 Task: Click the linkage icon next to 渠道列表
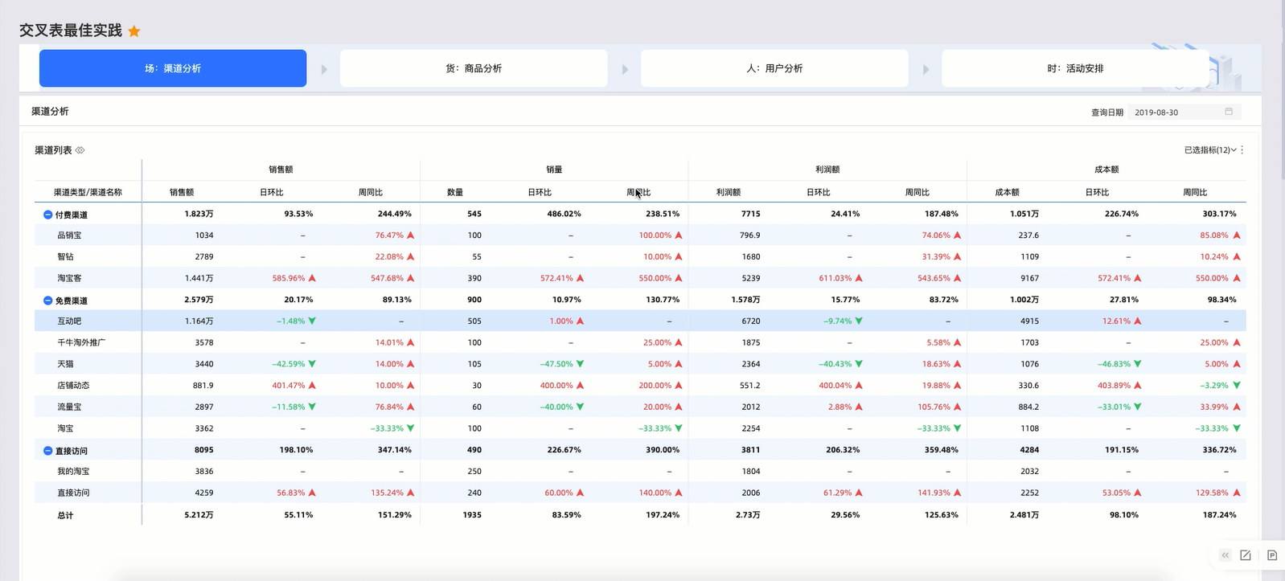[80, 150]
